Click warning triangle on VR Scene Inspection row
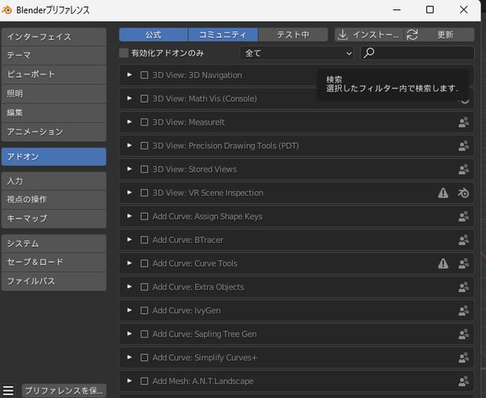Image resolution: width=486 pixels, height=398 pixels. point(443,193)
